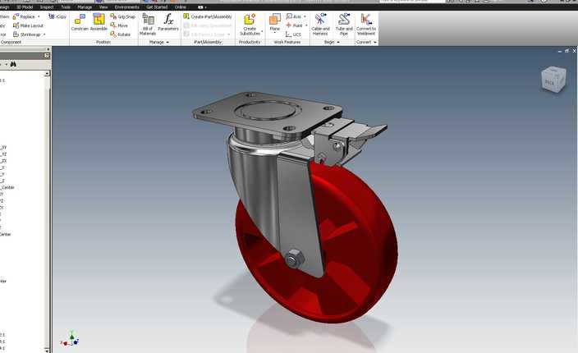
Task: Click the caster top mounting plate
Action: 268,112
